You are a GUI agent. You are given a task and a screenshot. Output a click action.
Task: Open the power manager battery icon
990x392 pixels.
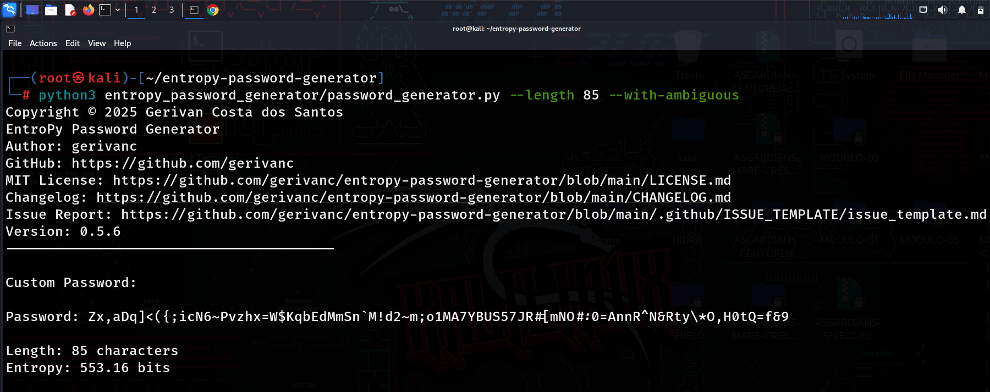(x=981, y=10)
